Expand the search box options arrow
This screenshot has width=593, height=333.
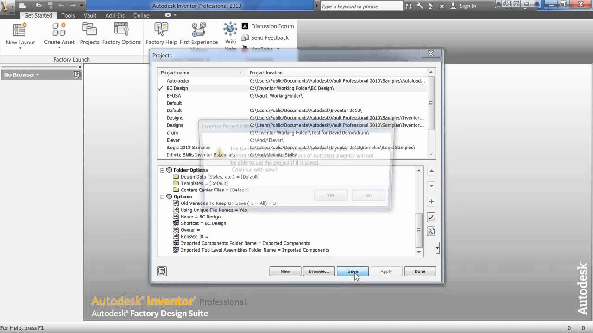tap(316, 6)
